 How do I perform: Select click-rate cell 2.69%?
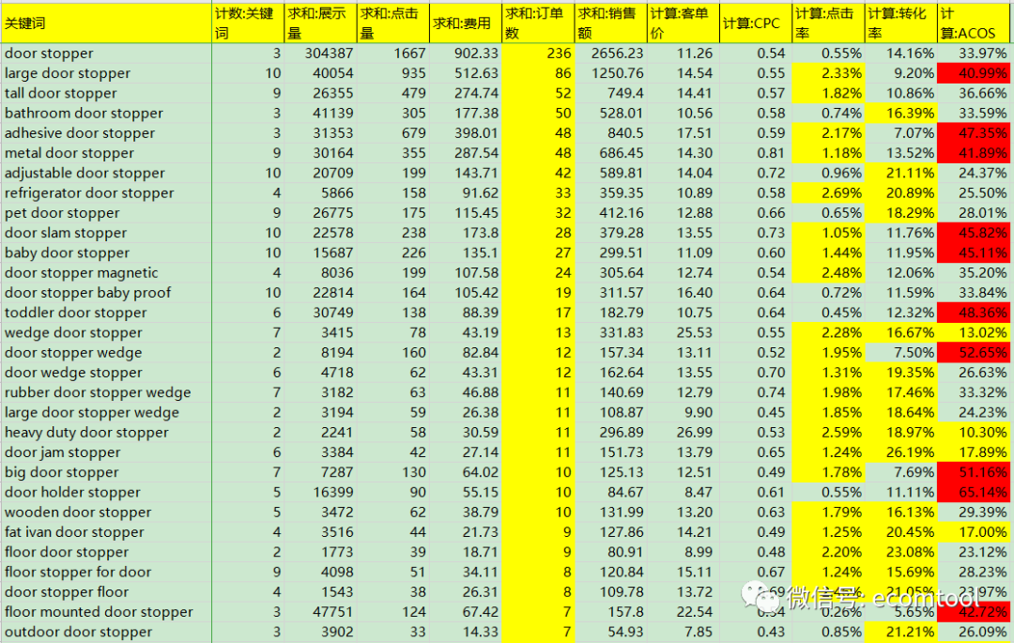[x=828, y=192]
